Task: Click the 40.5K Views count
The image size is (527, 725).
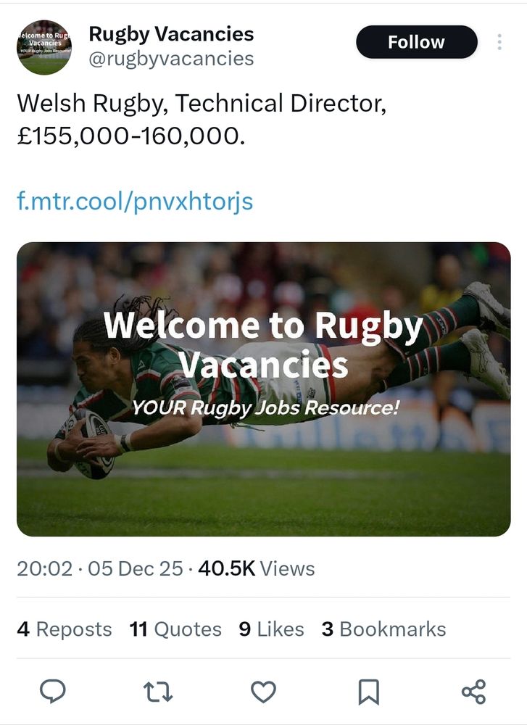Action: point(256,568)
